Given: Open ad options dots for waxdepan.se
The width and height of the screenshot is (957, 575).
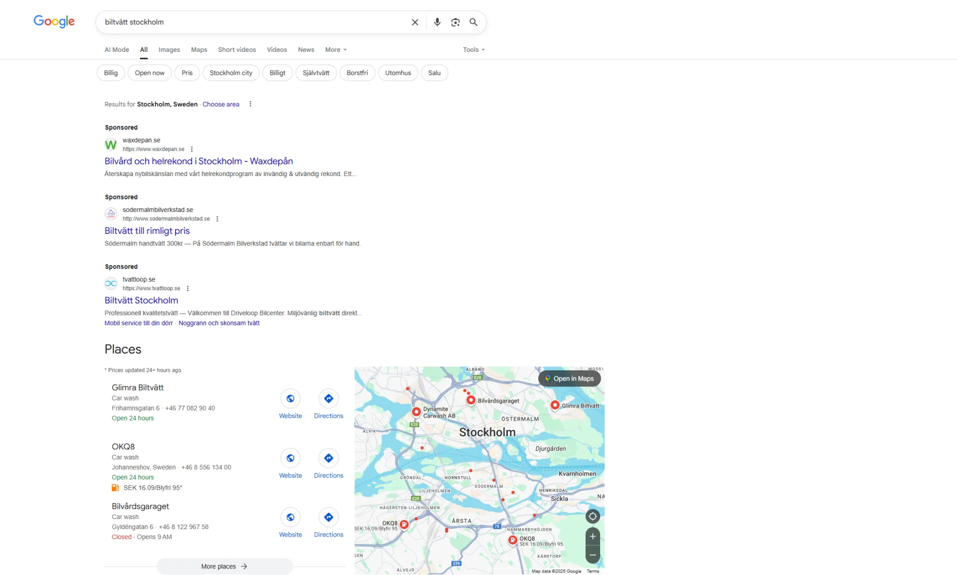Looking at the screenshot, I should click(x=192, y=149).
